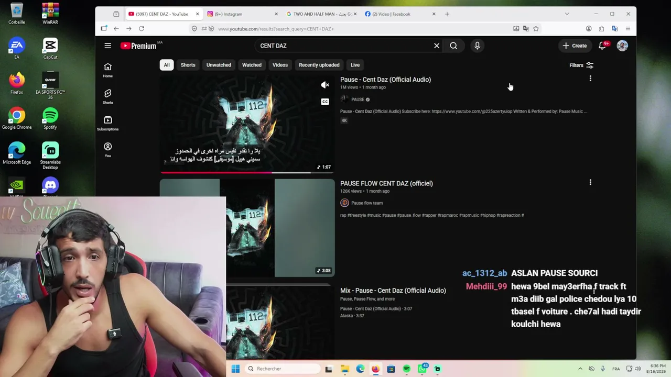Open the CapCut desktop shortcut
The width and height of the screenshot is (671, 377).
tap(50, 49)
